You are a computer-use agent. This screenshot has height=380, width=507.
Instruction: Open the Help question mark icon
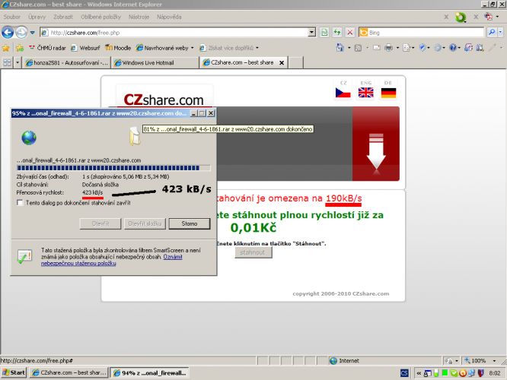453,48
